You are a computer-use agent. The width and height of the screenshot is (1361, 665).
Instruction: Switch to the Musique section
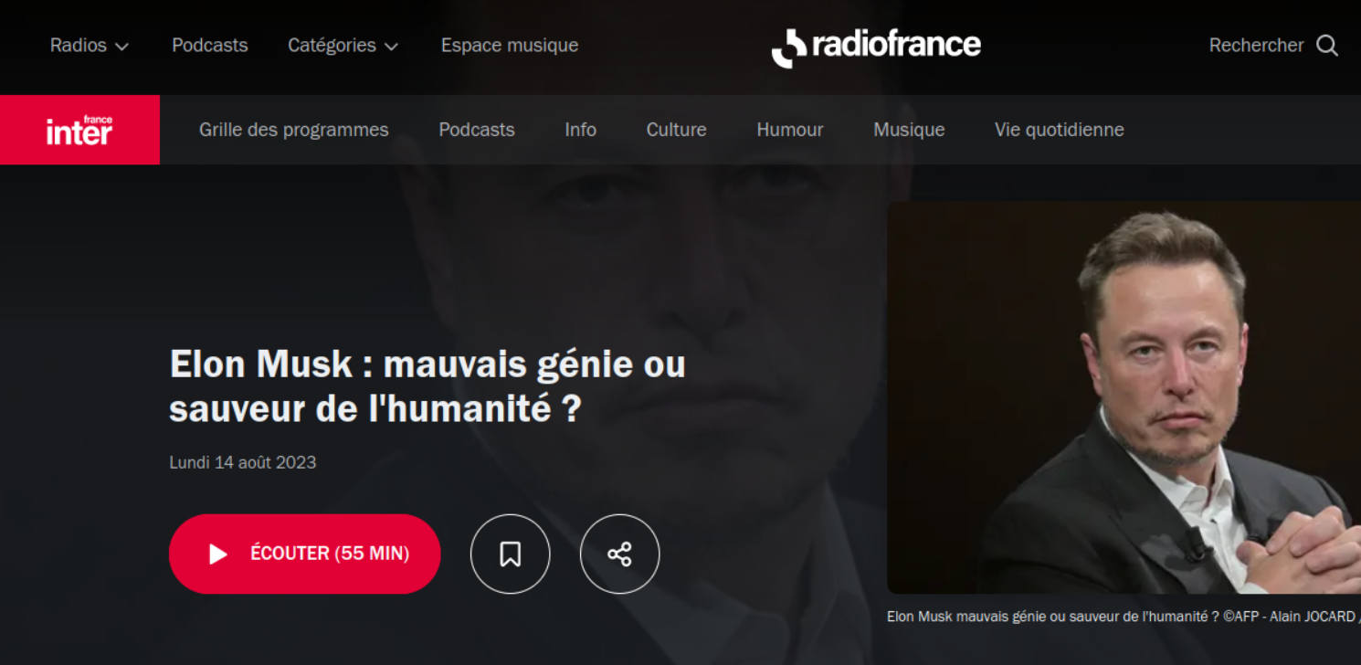point(909,130)
